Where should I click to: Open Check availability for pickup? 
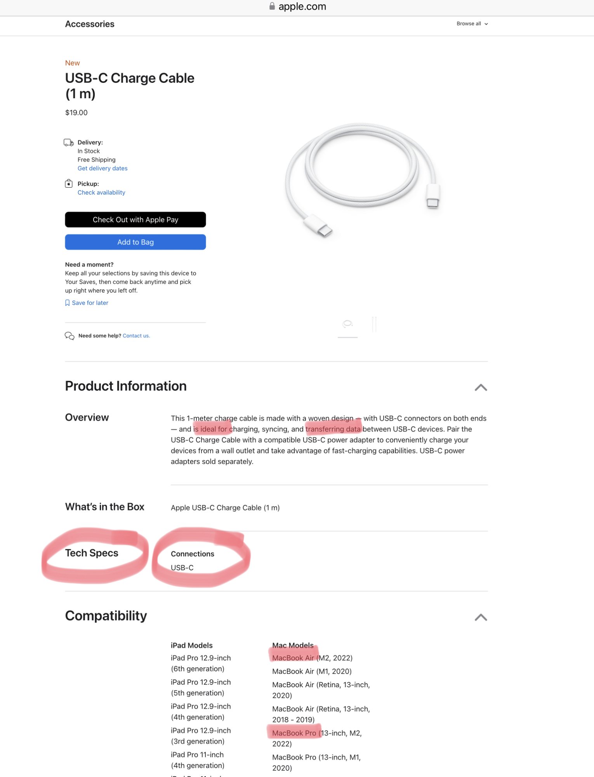pyautogui.click(x=101, y=192)
